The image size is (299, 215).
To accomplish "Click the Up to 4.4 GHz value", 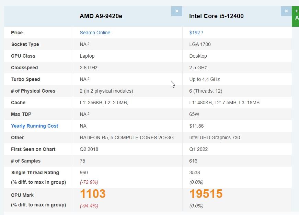I will click(204, 79).
